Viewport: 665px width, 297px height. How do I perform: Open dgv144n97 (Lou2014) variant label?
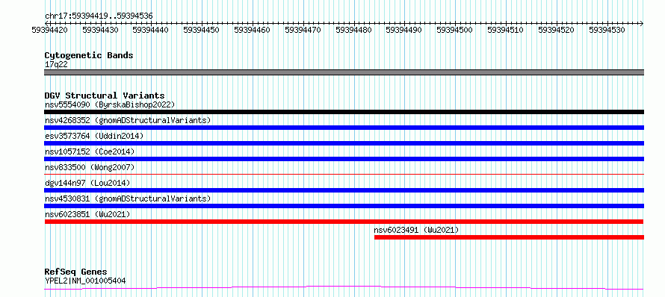87,183
